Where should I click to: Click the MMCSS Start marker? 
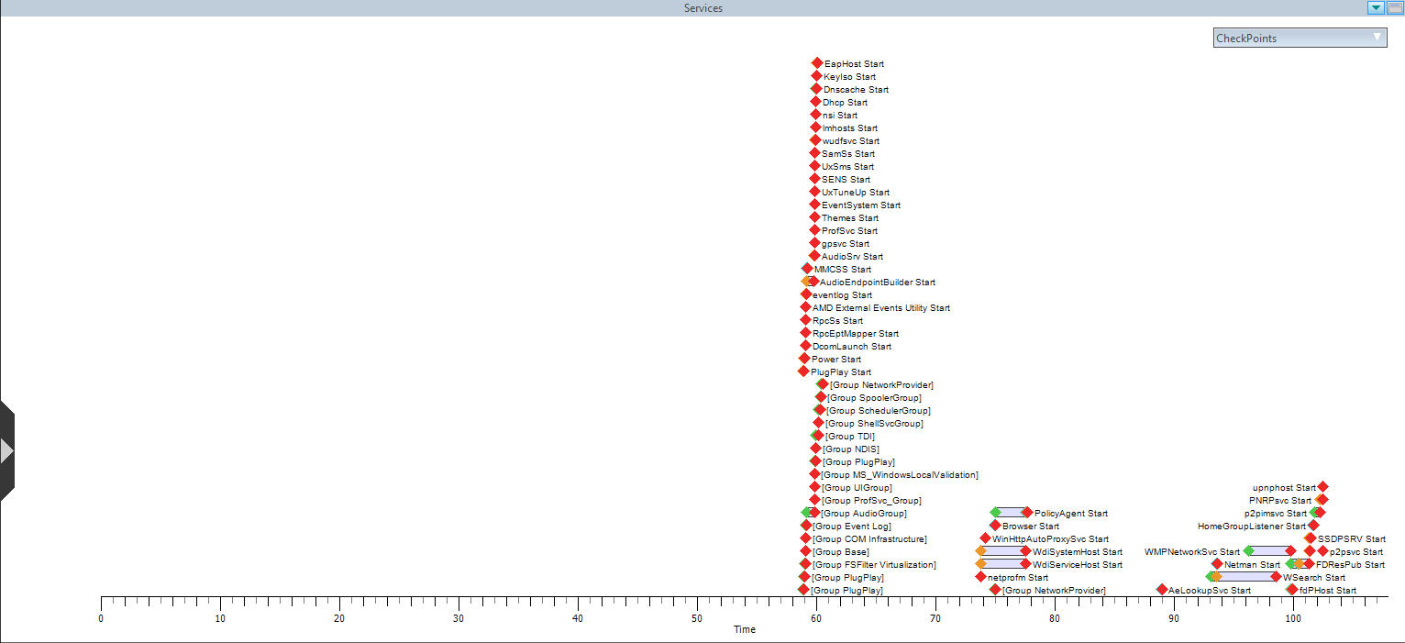[807, 269]
